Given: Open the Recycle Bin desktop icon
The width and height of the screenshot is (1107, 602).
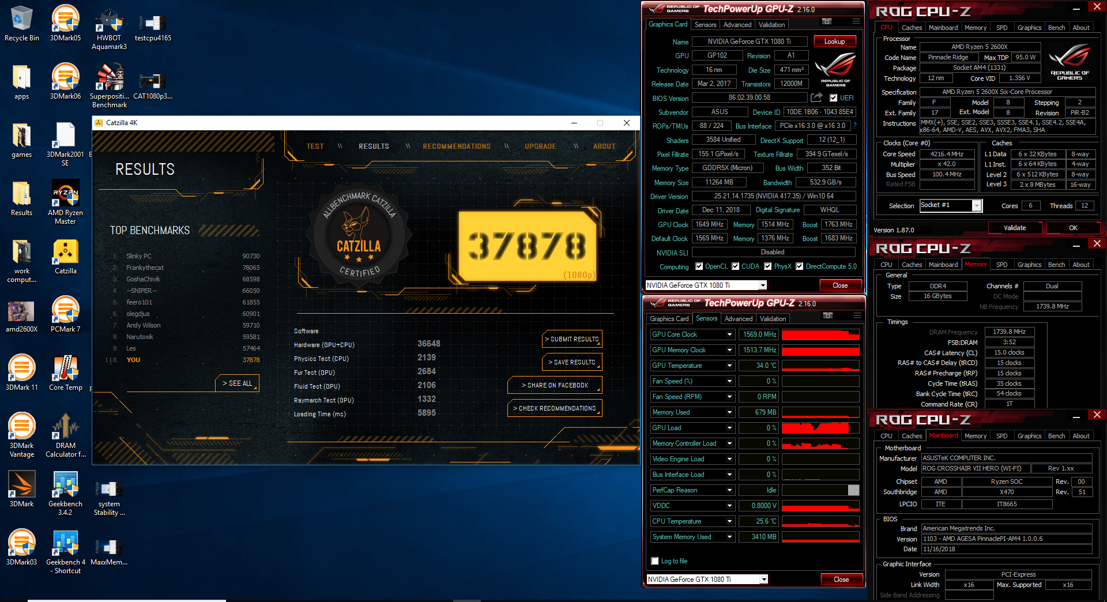Looking at the screenshot, I should click(21, 24).
